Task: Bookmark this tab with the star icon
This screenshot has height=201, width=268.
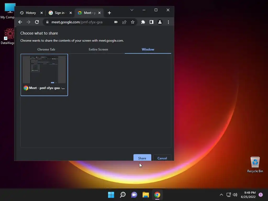Action: [133, 22]
